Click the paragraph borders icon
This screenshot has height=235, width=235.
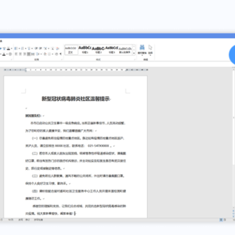point(50,54)
